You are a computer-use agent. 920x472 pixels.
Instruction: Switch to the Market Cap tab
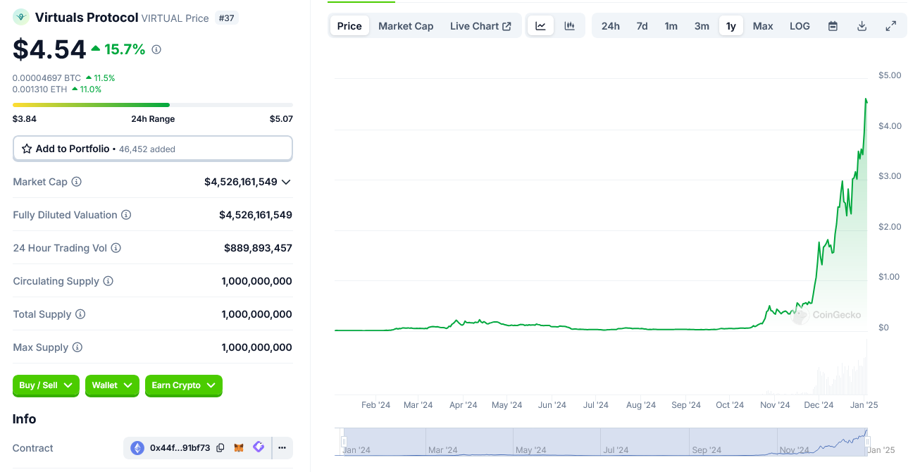(x=406, y=25)
